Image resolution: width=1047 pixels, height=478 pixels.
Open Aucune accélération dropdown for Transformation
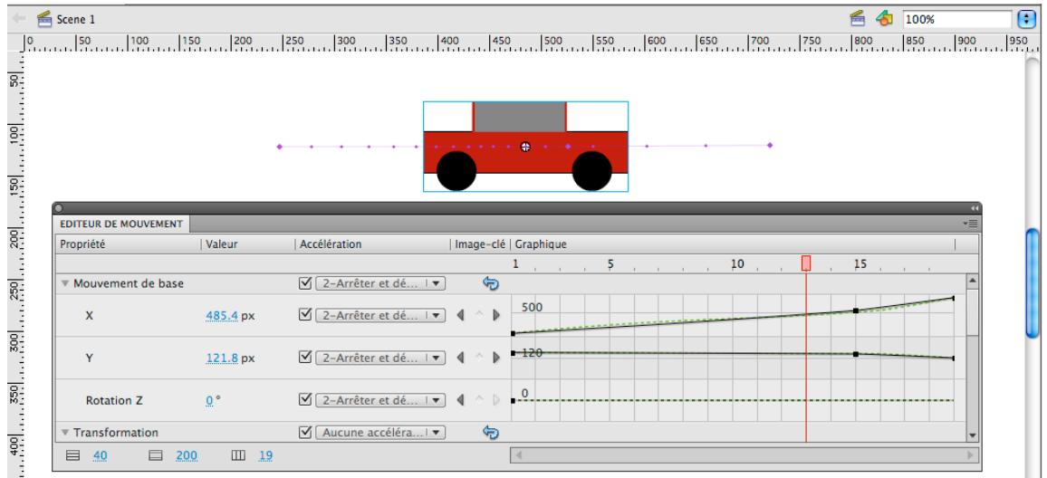point(380,433)
